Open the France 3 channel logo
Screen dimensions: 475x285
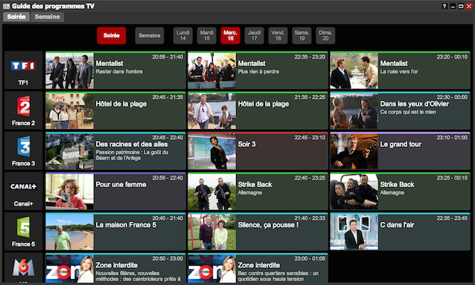24,146
